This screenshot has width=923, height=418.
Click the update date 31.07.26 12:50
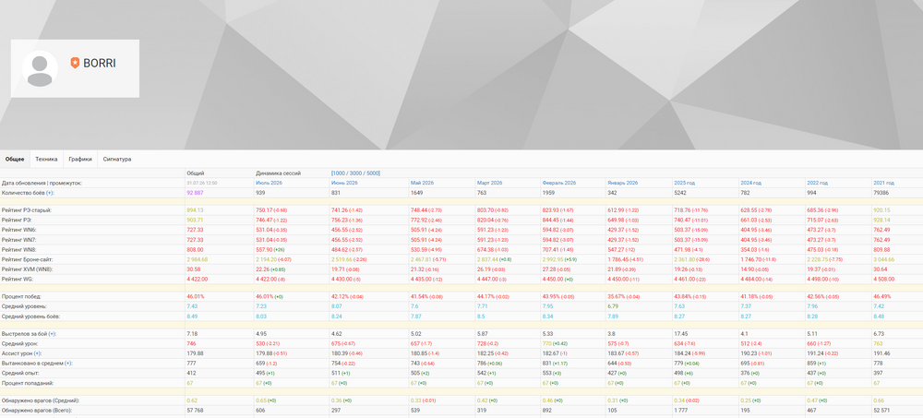pos(202,183)
